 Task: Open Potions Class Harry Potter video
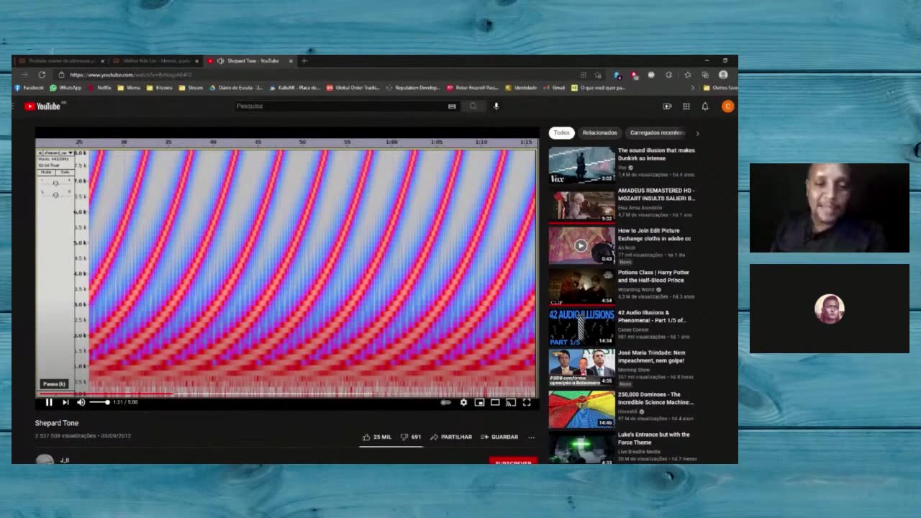tap(653, 276)
